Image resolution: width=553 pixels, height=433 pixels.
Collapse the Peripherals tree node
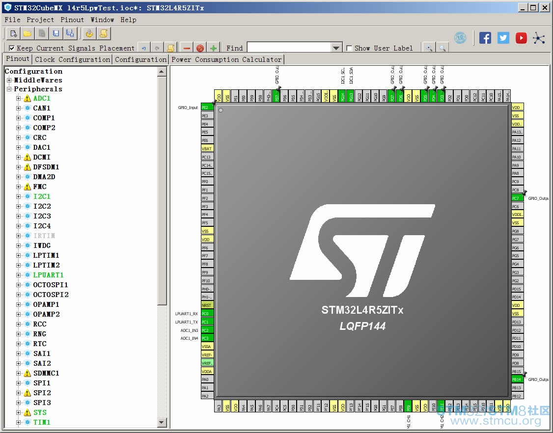click(9, 89)
